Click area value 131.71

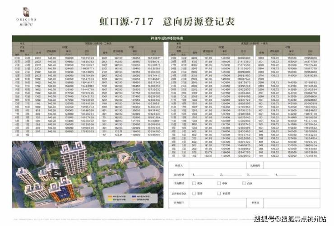[x=209, y=152]
